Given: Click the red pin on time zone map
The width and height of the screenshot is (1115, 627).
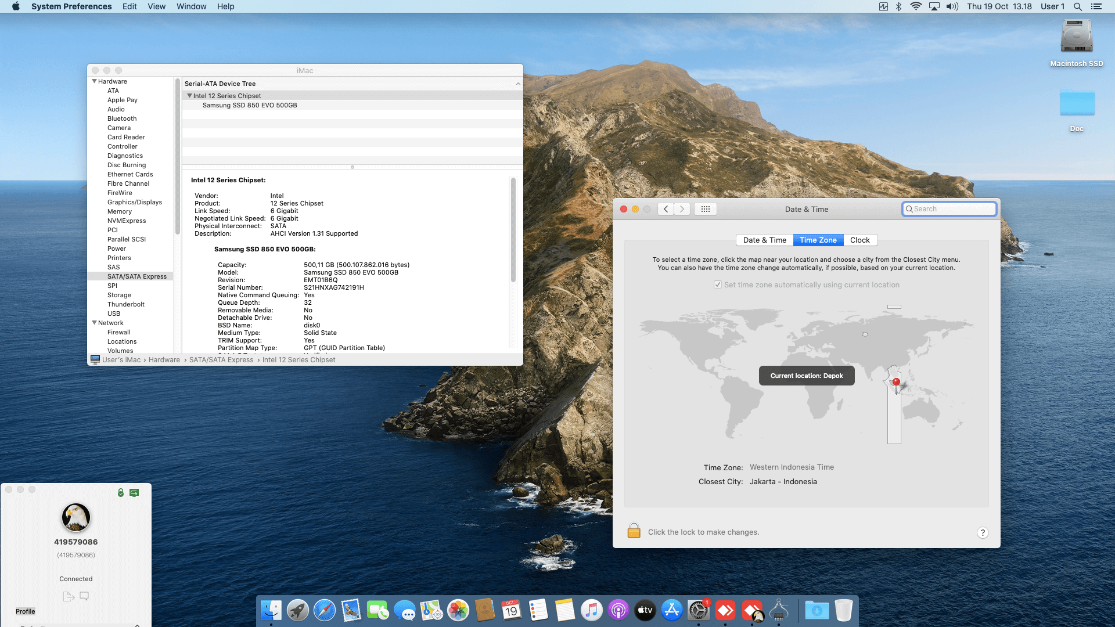Looking at the screenshot, I should [x=896, y=381].
